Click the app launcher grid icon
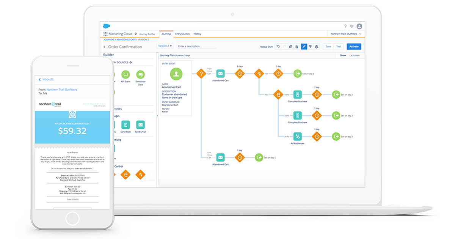The width and height of the screenshot is (455, 239). coord(105,34)
